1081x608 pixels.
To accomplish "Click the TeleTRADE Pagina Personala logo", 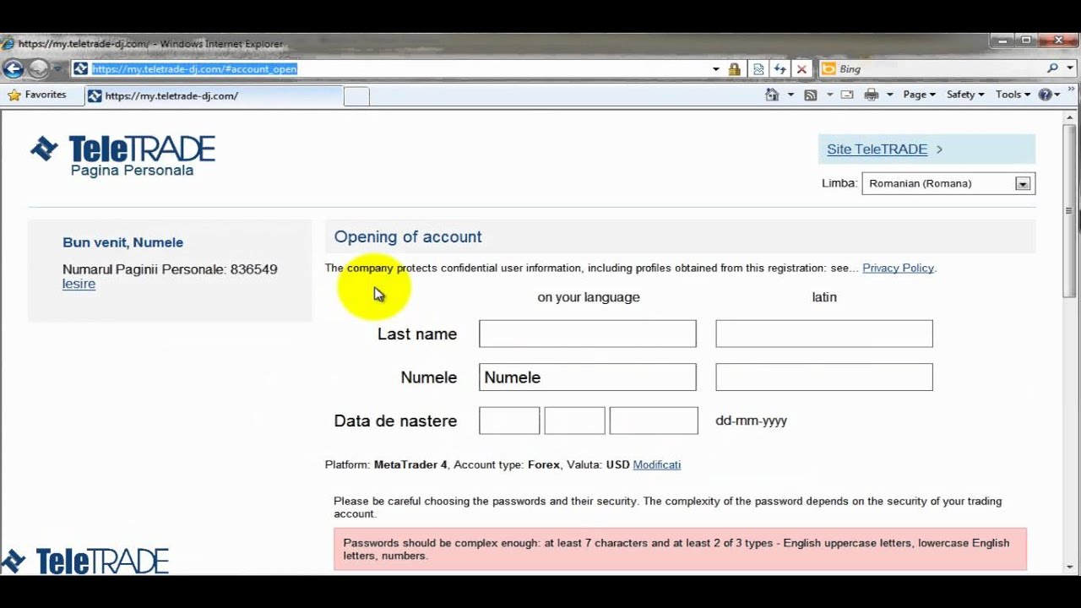I will coord(123,156).
